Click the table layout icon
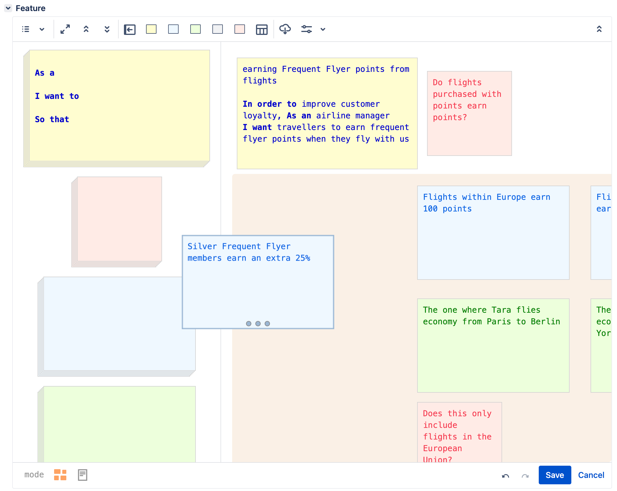The height and width of the screenshot is (491, 617). tap(262, 29)
